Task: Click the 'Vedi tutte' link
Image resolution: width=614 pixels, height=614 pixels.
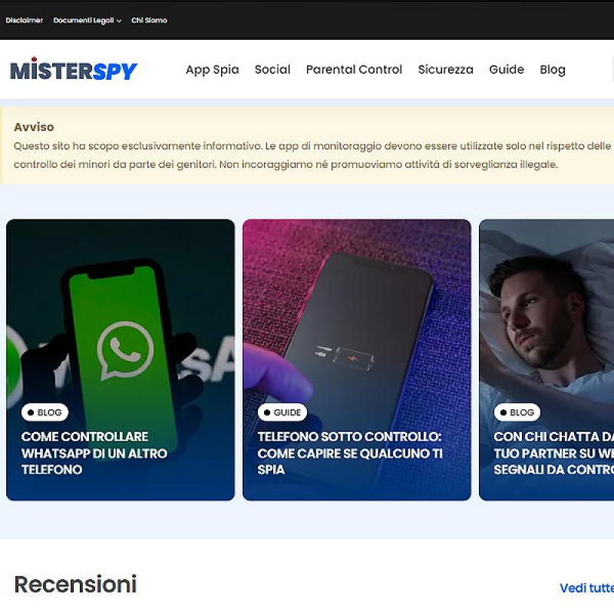Action: [586, 588]
